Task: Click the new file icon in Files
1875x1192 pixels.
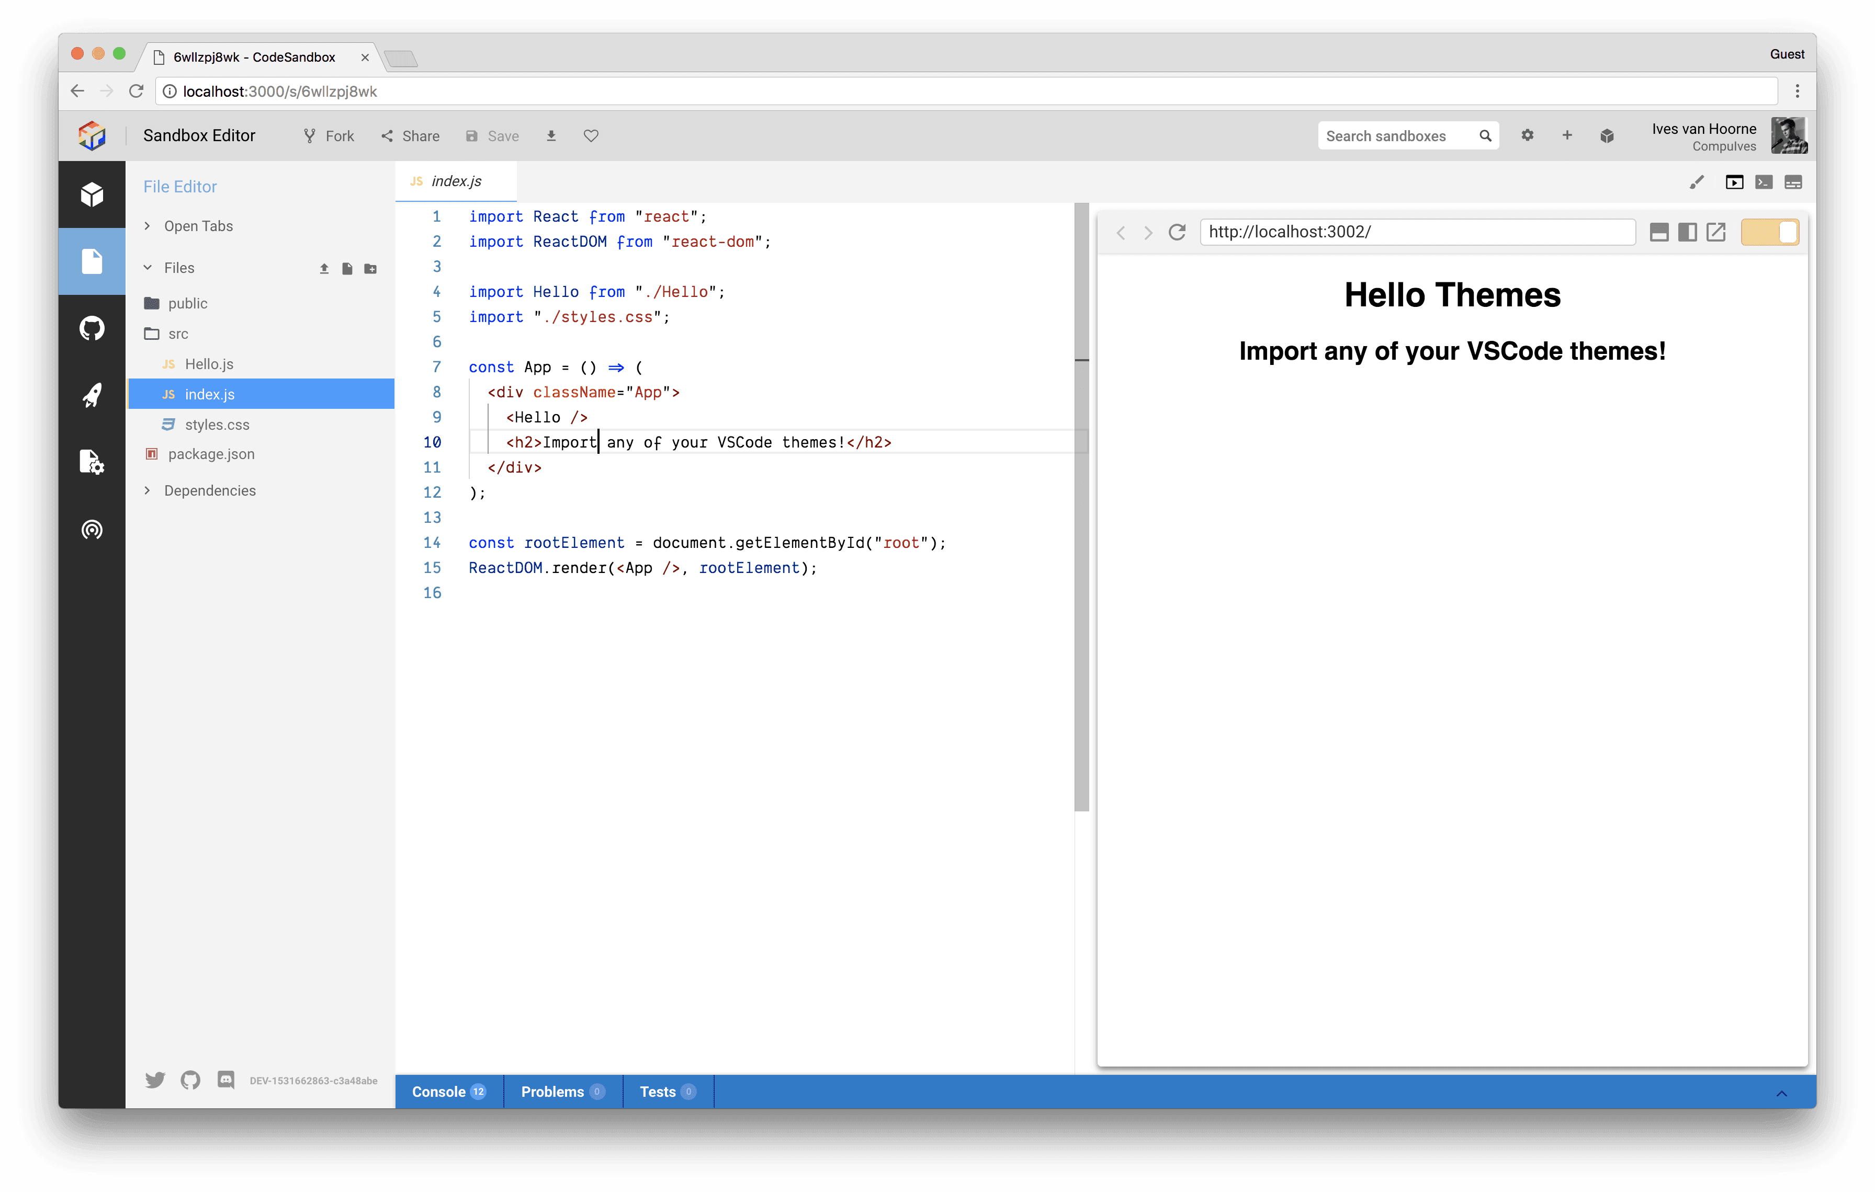Action: pos(347,268)
